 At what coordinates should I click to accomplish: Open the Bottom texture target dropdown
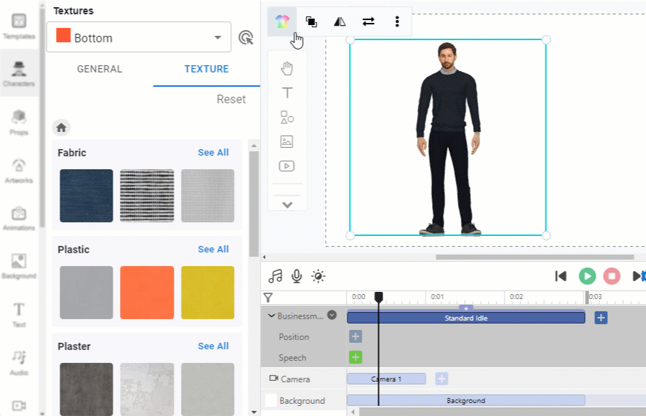138,37
